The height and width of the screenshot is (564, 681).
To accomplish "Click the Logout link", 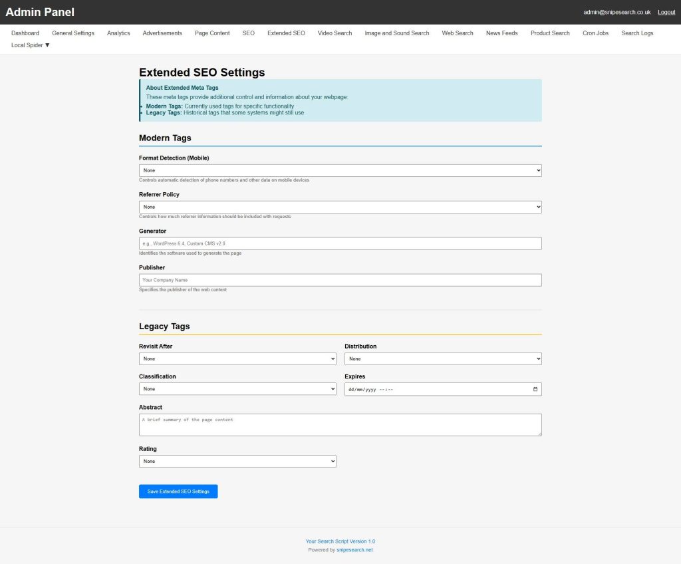I will click(666, 12).
